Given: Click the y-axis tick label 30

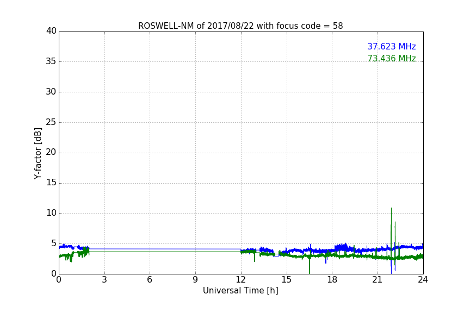Looking at the screenshot, I should tap(51, 92).
